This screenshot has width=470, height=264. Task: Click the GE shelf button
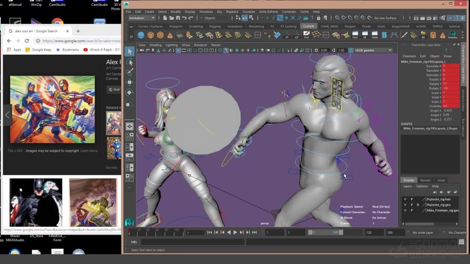(x=365, y=35)
